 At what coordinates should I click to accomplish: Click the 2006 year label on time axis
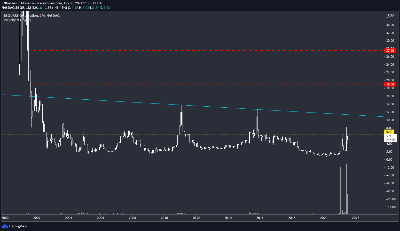pyautogui.click(x=100, y=218)
